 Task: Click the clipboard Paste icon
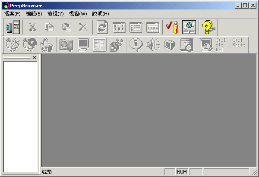(x=66, y=27)
